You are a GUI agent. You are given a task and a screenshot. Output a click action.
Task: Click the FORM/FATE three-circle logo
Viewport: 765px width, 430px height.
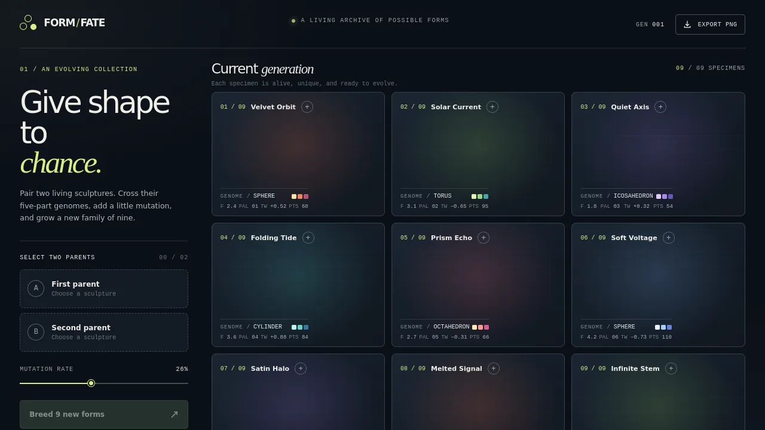(x=28, y=23)
